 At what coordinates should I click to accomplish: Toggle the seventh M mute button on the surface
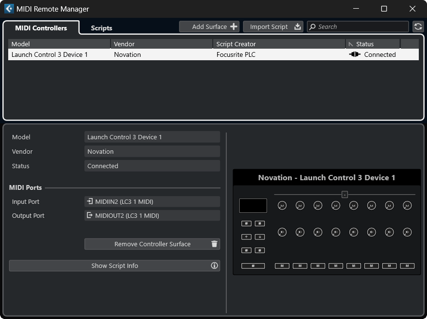pos(389,266)
